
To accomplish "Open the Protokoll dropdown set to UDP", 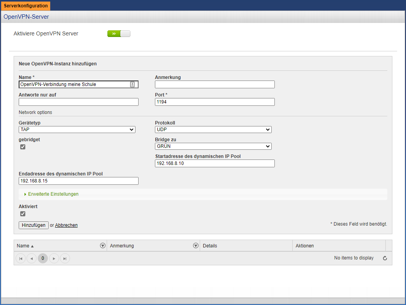I will tap(213, 130).
